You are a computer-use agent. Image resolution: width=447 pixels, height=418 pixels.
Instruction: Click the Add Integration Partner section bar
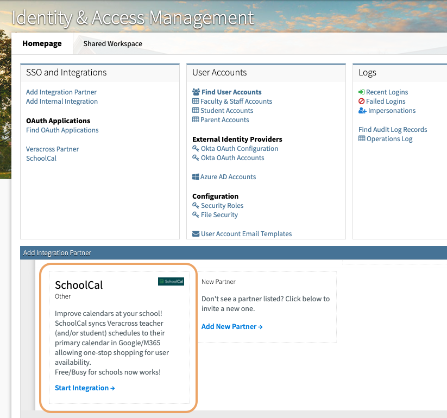pos(234,253)
